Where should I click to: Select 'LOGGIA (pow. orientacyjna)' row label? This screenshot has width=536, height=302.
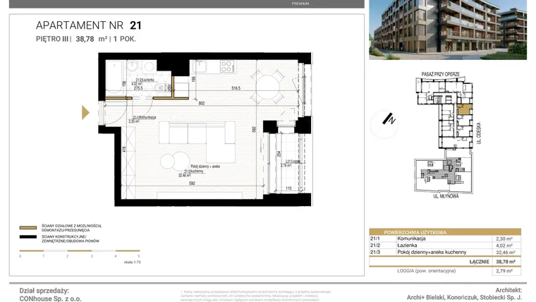pos(426,270)
